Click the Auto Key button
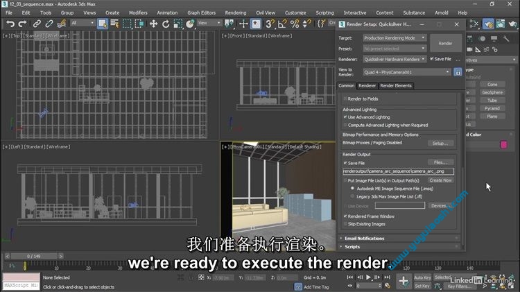The width and height of the screenshot is (520, 292). tap(422, 277)
